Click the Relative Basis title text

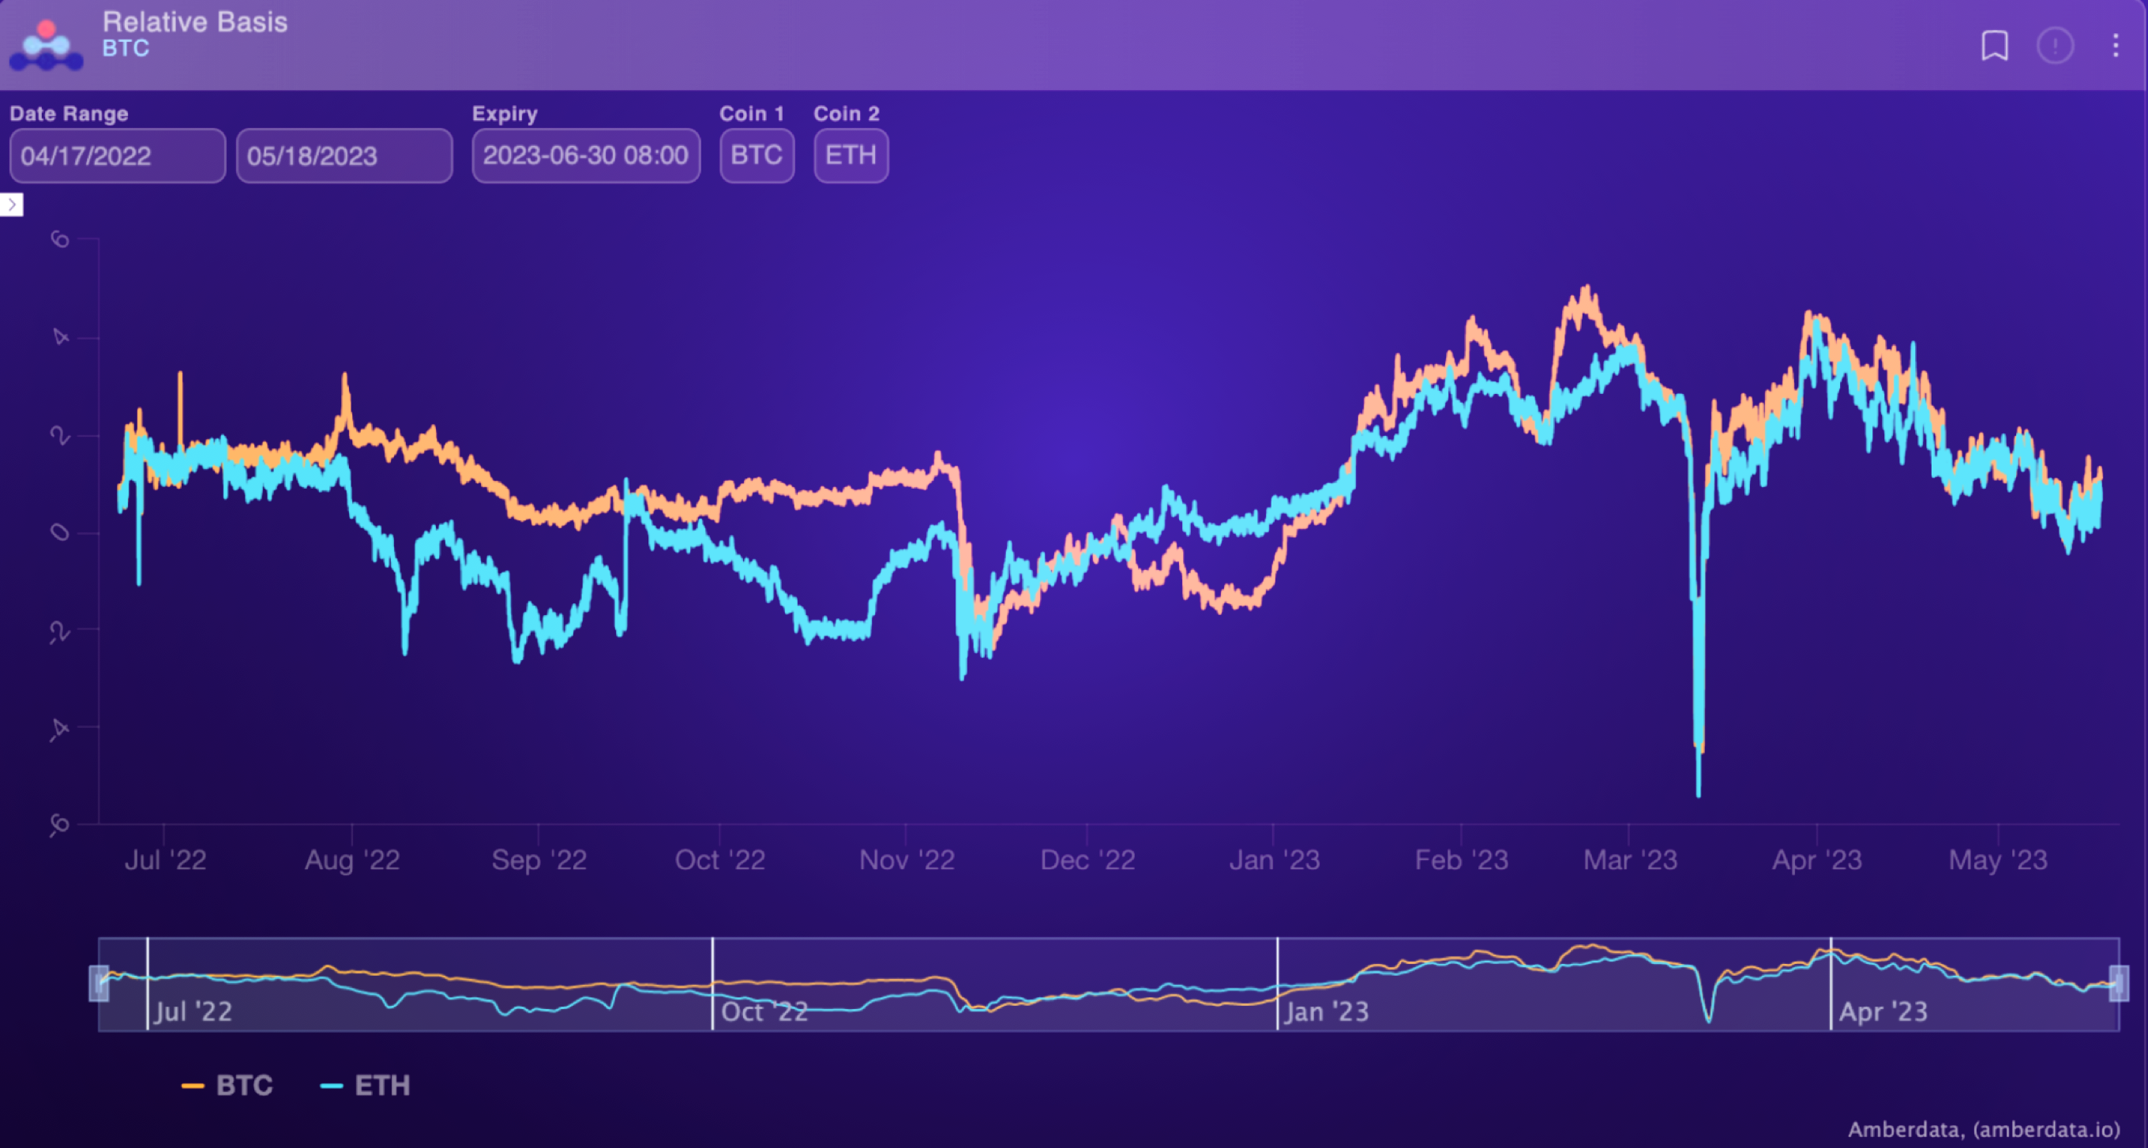click(x=194, y=21)
